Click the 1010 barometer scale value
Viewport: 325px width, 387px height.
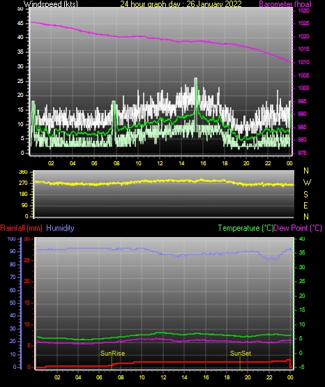[x=303, y=62]
